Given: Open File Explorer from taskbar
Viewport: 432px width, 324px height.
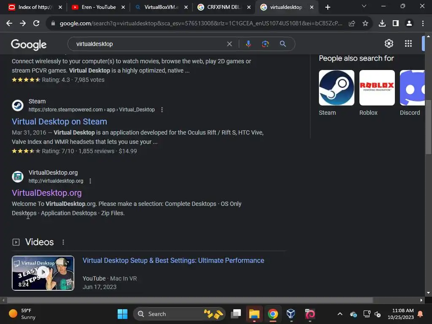Looking at the screenshot, I should 254,314.
